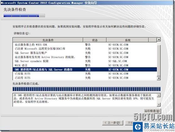Select highlighted row SMS 提供程序/站点系统与 SQL Server 的通信
This screenshot has width=175, height=132.
[85, 70]
